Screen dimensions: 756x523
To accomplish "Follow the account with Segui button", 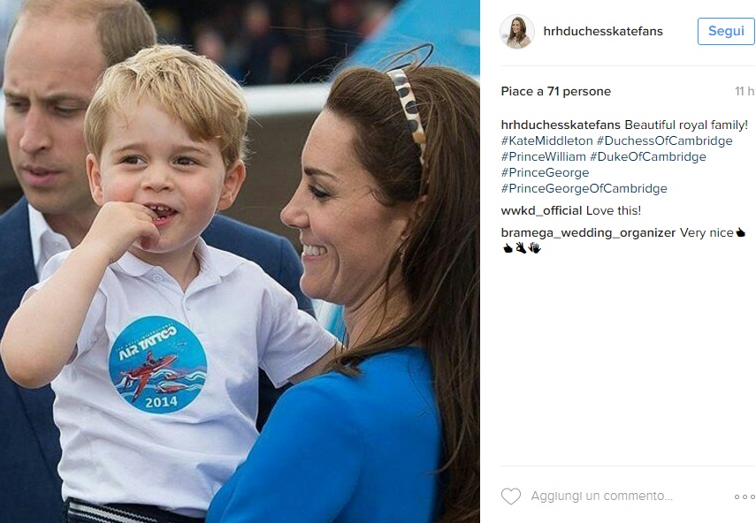I will (x=726, y=31).
